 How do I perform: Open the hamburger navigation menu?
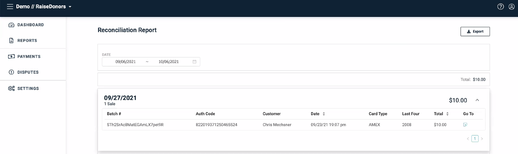coord(10,7)
